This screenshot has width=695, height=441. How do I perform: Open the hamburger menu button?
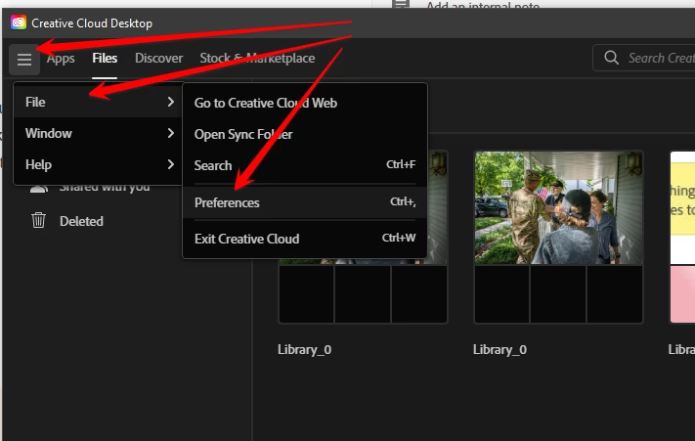point(24,59)
